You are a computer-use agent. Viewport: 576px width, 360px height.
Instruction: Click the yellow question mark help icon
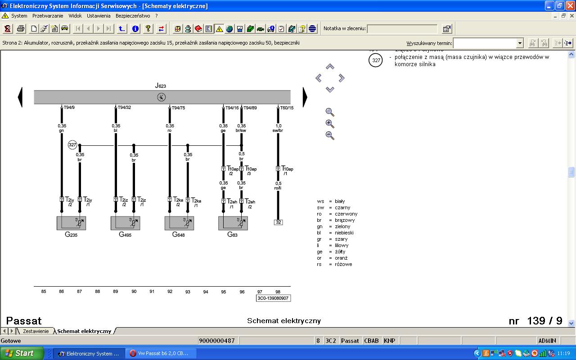click(x=148, y=29)
